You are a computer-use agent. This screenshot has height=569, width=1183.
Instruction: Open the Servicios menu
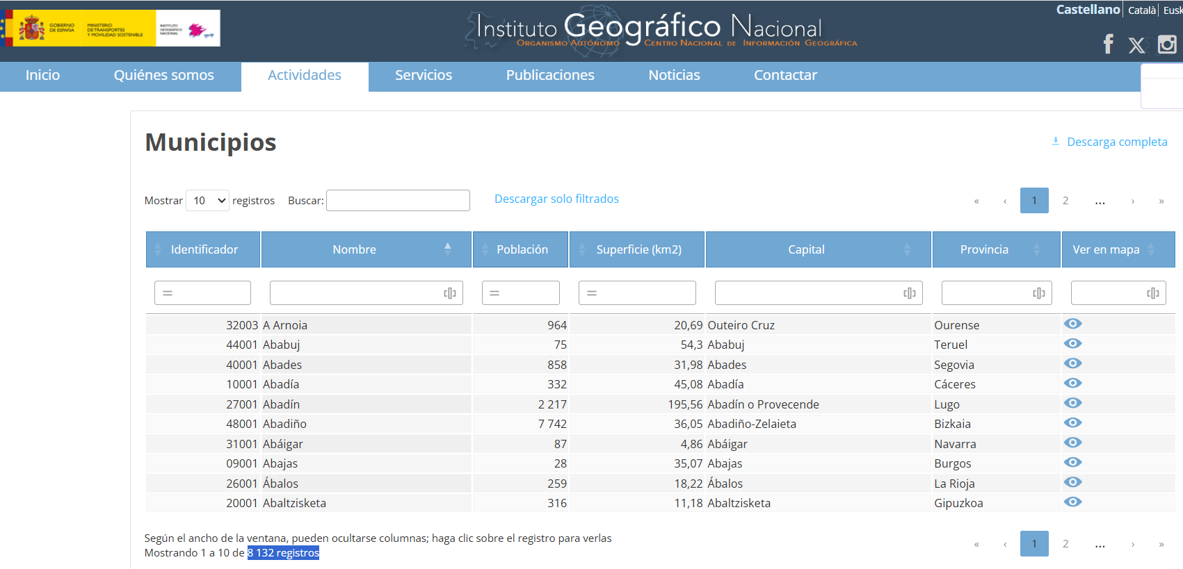pyautogui.click(x=423, y=75)
